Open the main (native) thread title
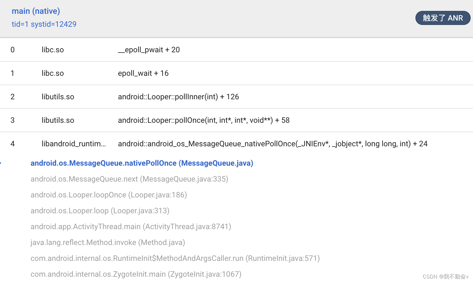Image resolution: width=473 pixels, height=282 pixels. [36, 11]
